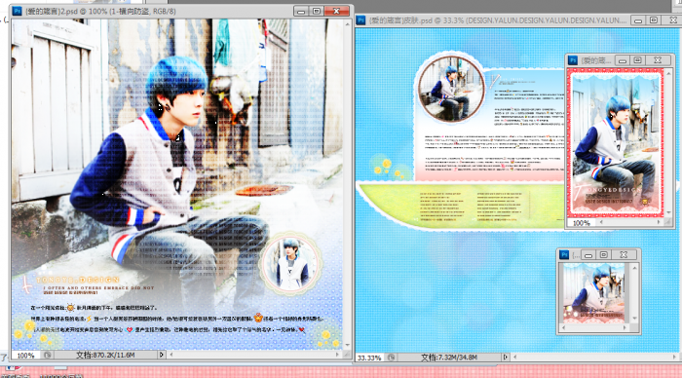Viewport: 682px width, 378px height.
Task: Click the 100% zoom field in the large left window
Action: [x=25, y=356]
